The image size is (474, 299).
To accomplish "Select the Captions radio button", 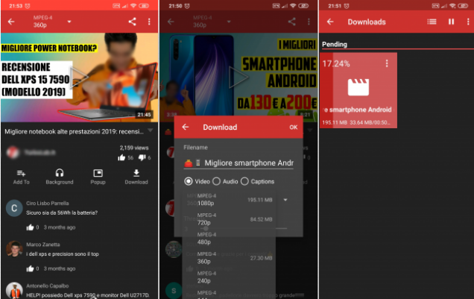I will [x=245, y=181].
